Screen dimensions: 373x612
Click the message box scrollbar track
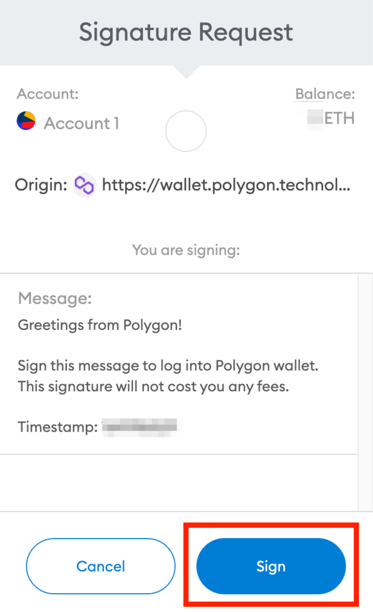tap(365, 392)
